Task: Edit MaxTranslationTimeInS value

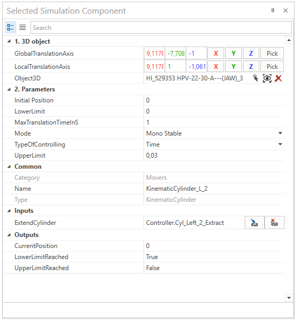Action: click(214, 122)
